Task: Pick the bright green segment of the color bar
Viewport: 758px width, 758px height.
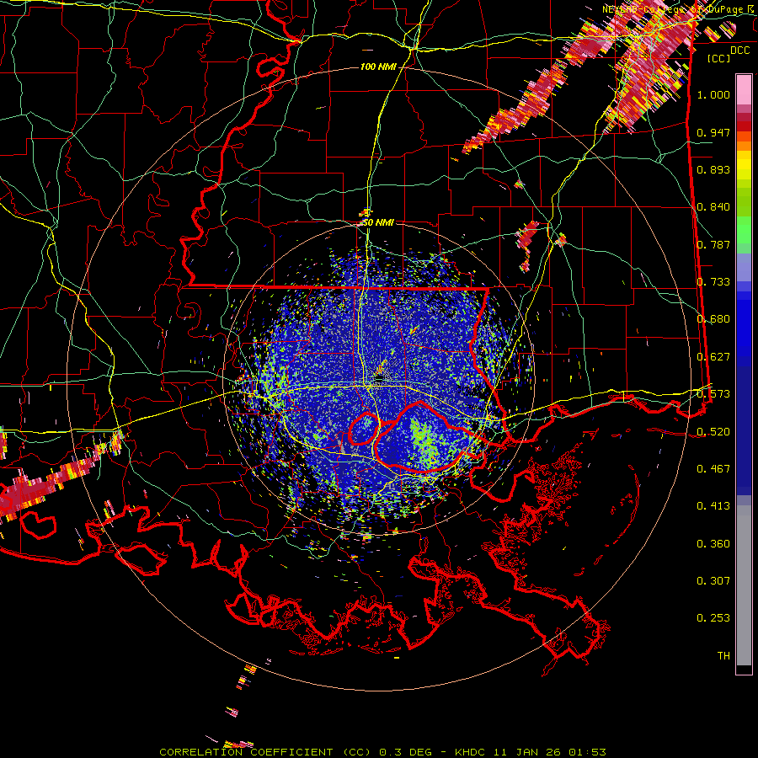Action: point(744,231)
